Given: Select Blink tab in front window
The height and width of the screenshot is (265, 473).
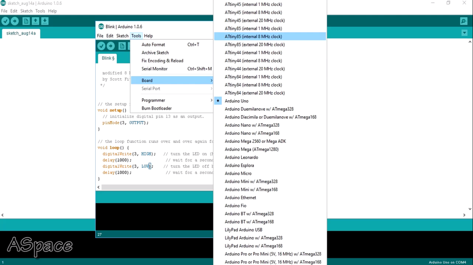Looking at the screenshot, I should point(107,58).
